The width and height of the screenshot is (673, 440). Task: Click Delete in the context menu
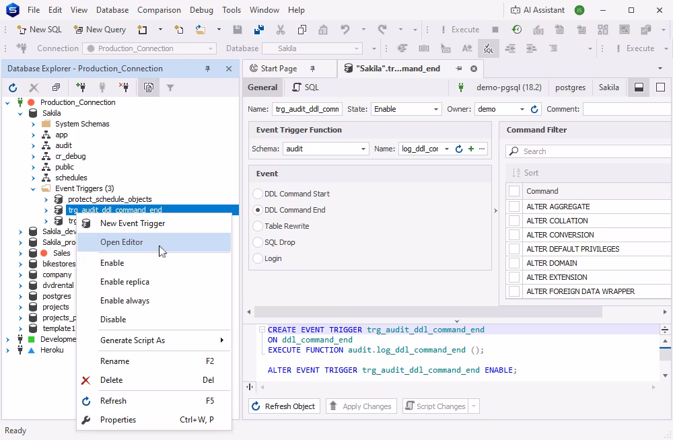tap(153, 380)
